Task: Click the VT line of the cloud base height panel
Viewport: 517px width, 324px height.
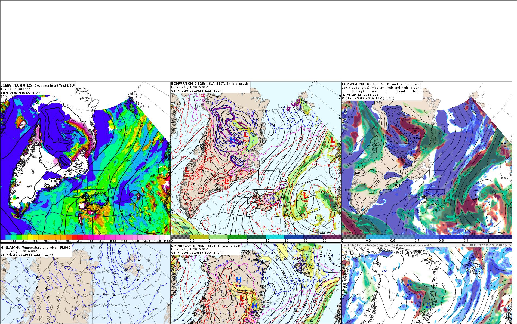Action: point(21,93)
